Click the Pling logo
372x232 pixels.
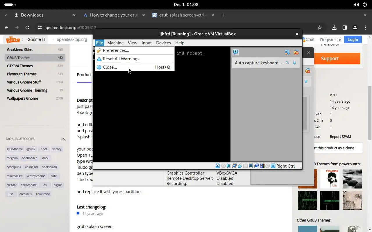tap(13, 39)
